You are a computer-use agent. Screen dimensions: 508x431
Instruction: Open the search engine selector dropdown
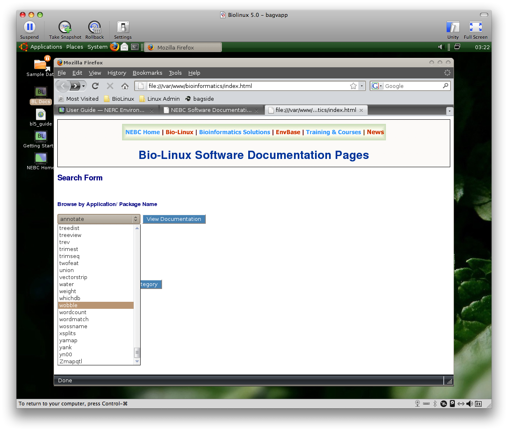[377, 86]
